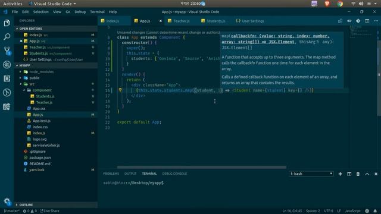Screen dimensions: 381x214
Task: Show the Problems panel tab
Action: coord(111,174)
